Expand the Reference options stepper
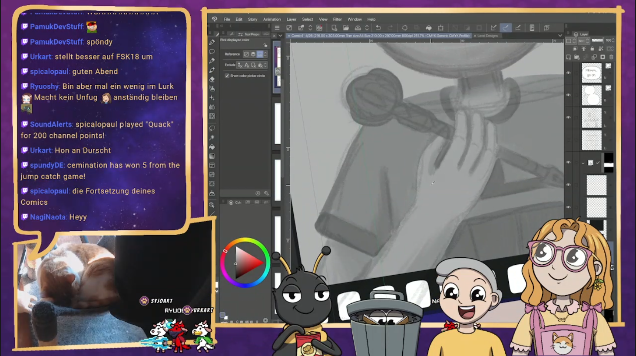This screenshot has width=636, height=356. click(x=265, y=54)
